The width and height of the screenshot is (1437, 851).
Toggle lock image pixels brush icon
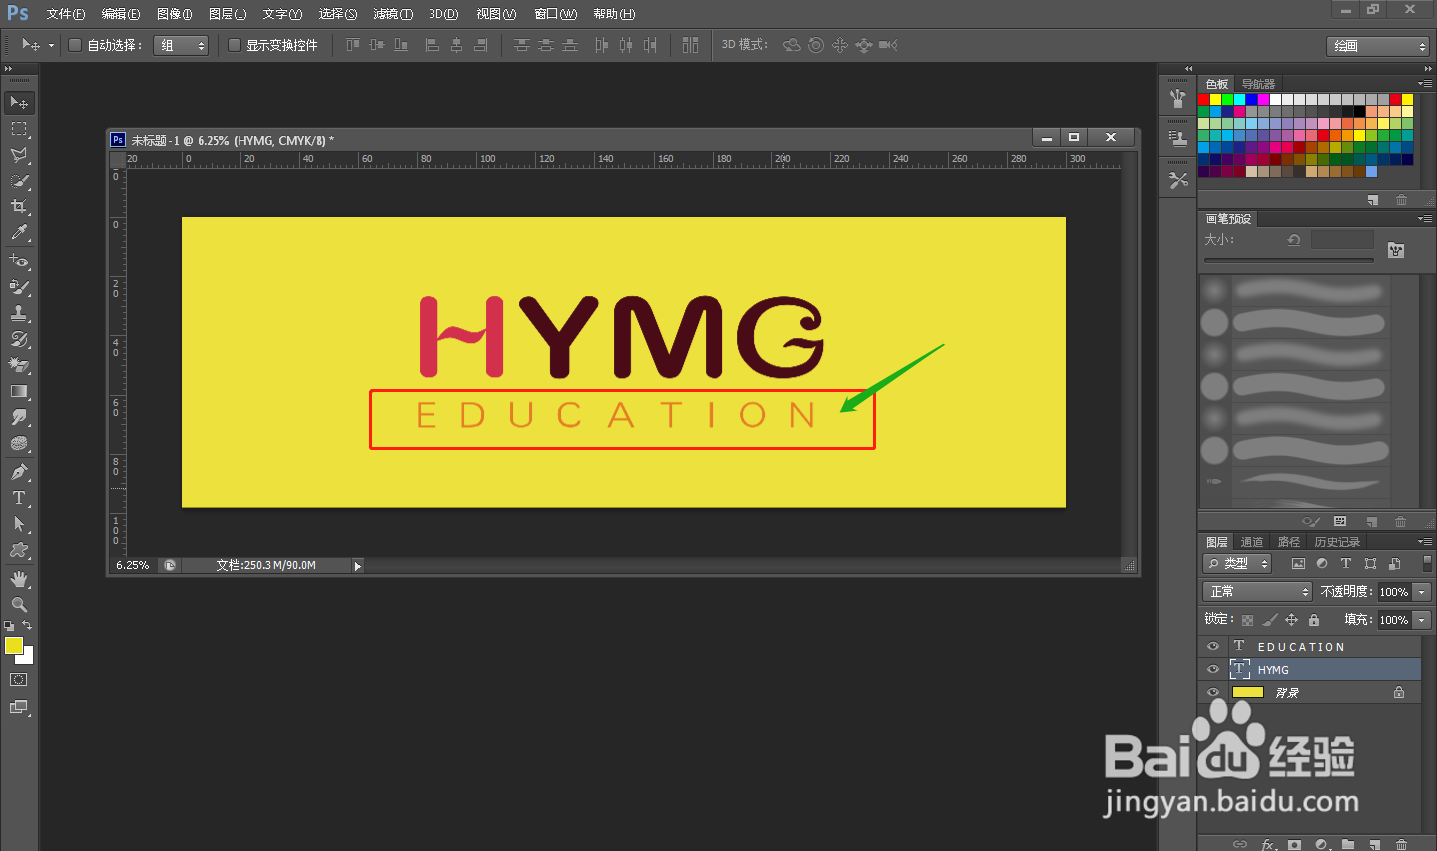click(1269, 620)
